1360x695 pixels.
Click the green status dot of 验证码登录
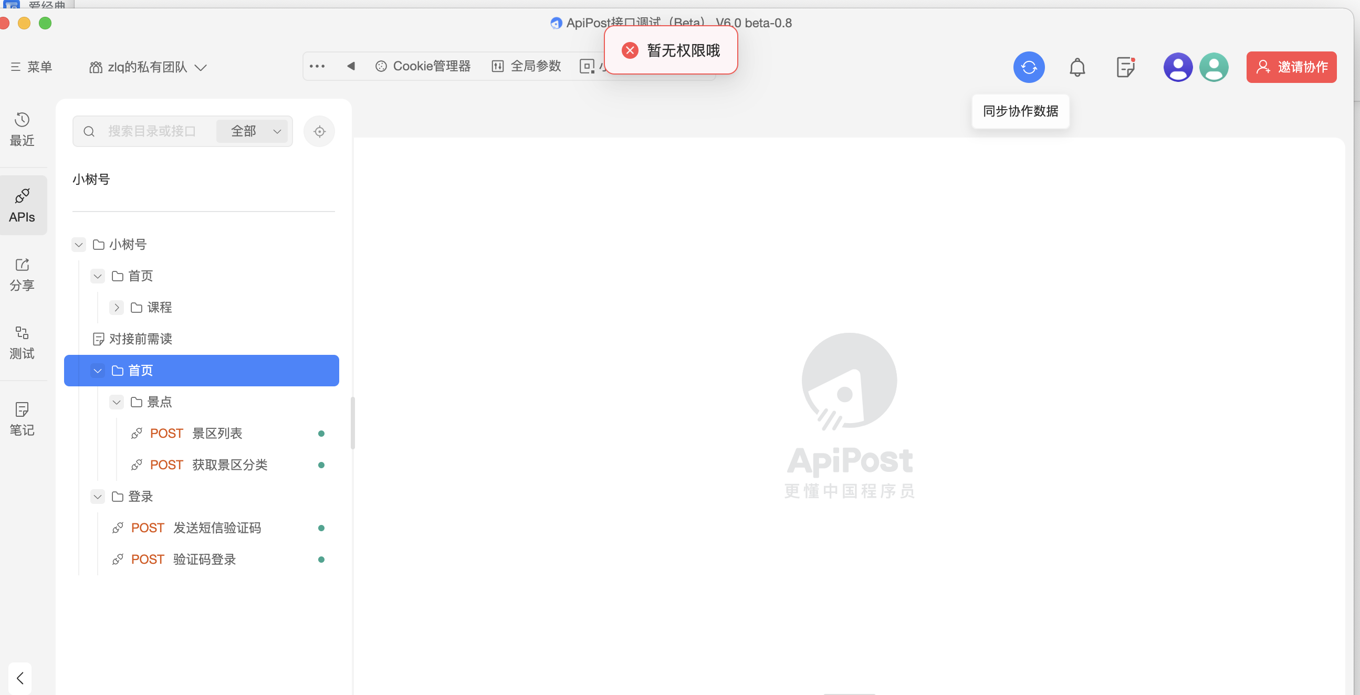point(321,560)
